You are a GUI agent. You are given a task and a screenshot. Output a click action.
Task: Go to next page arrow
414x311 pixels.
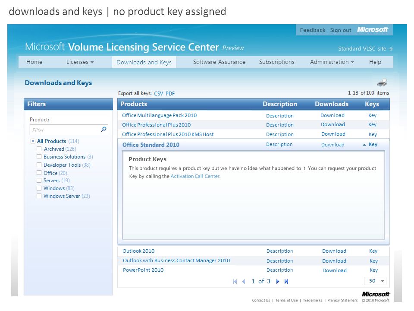pyautogui.click(x=277, y=282)
